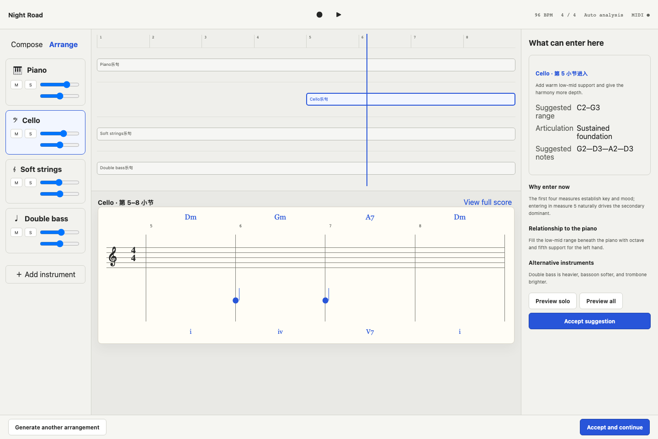This screenshot has height=439, width=658.
Task: Generate another arrangement
Action: 57,427
